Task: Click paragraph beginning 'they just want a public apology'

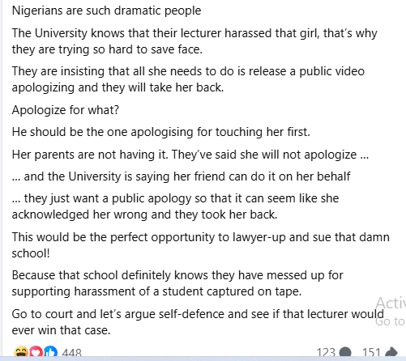Action: 175,206
